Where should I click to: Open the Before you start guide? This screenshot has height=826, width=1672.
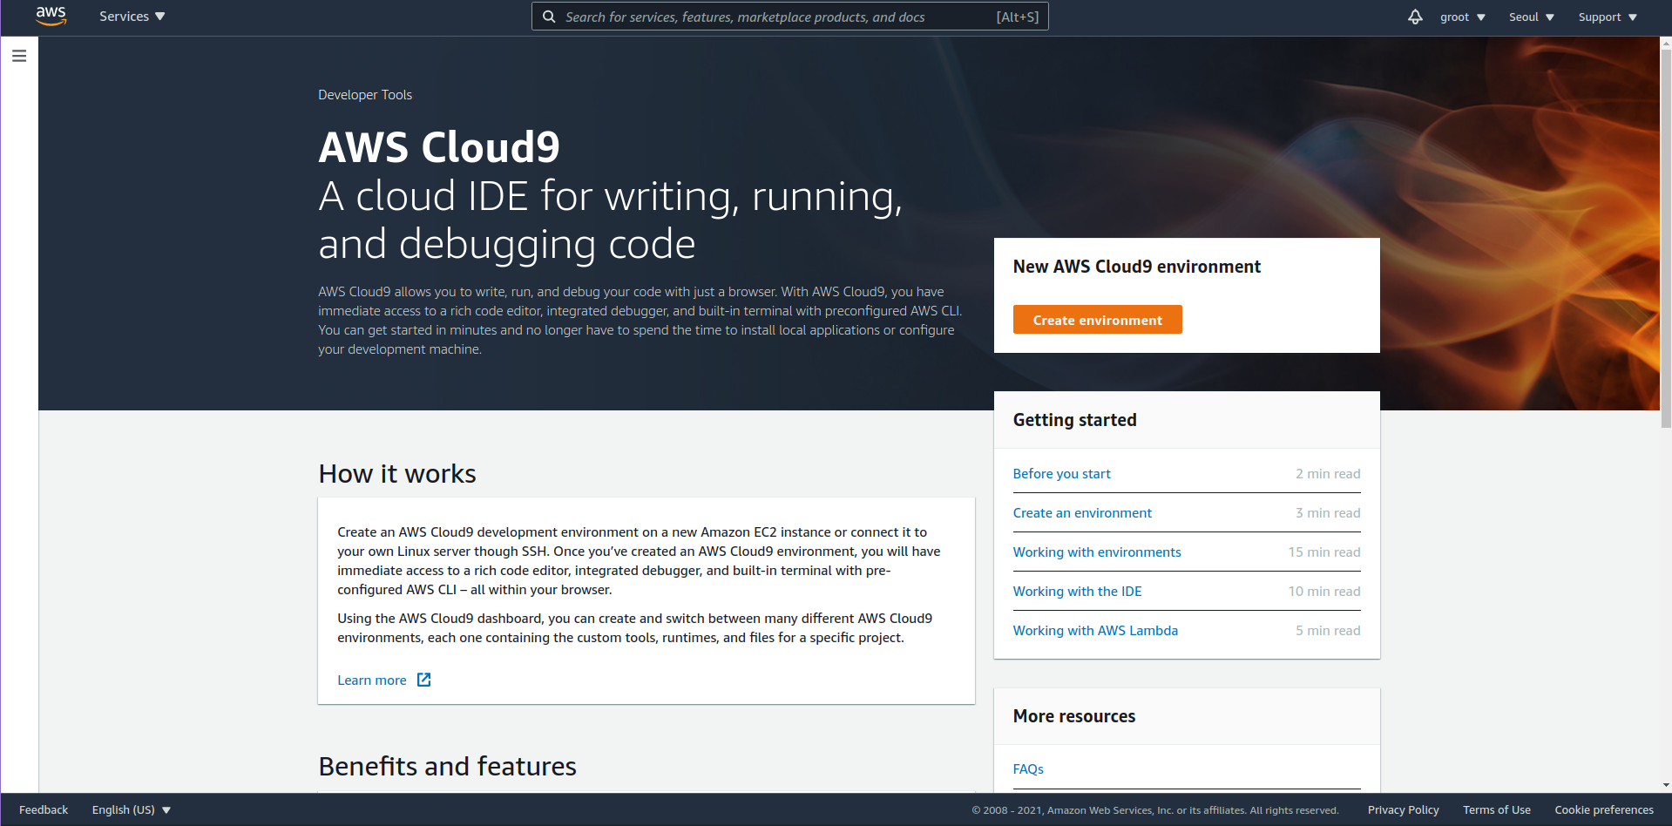tap(1061, 473)
